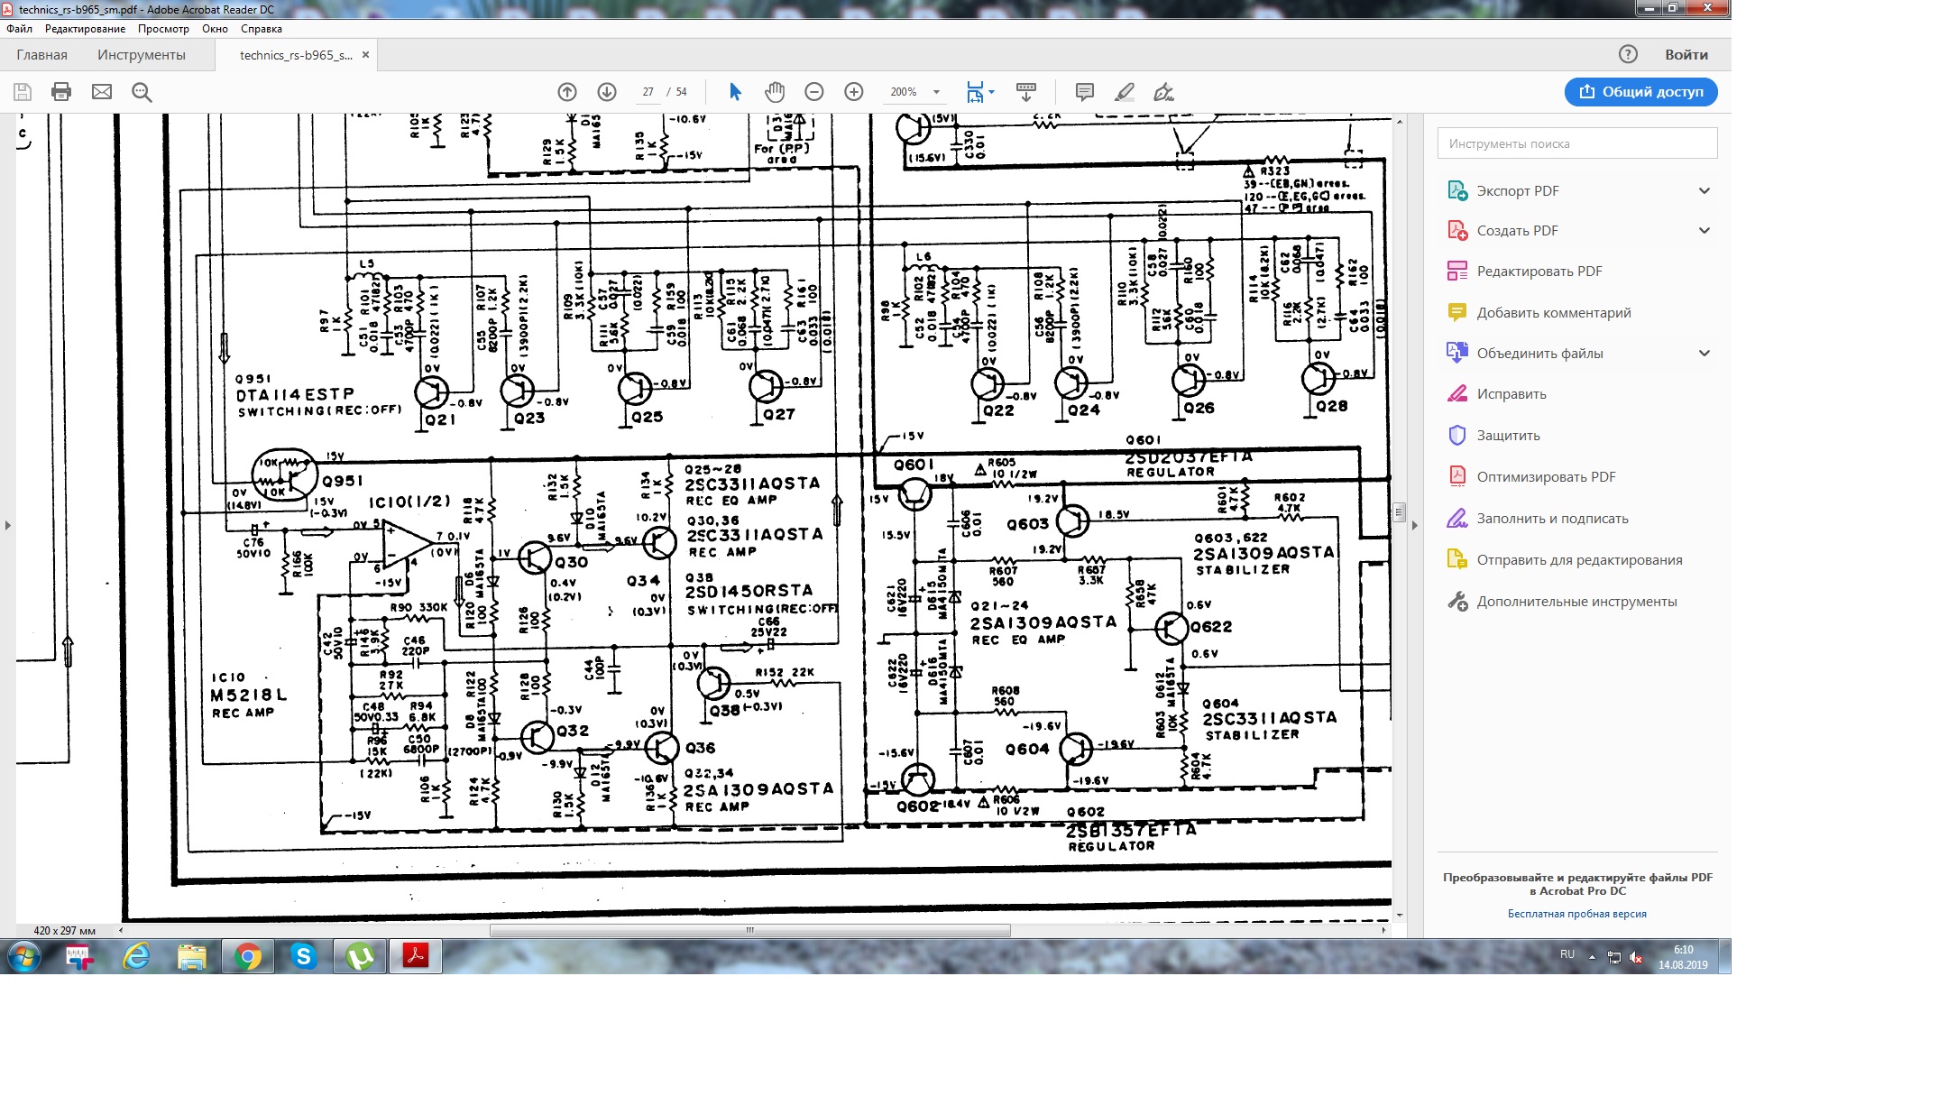Open the Бесплатная пробная версия link
Screen dimensions: 1948x1096
pos(1576,914)
